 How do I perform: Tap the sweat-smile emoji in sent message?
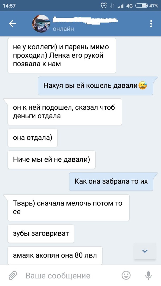point(142,86)
